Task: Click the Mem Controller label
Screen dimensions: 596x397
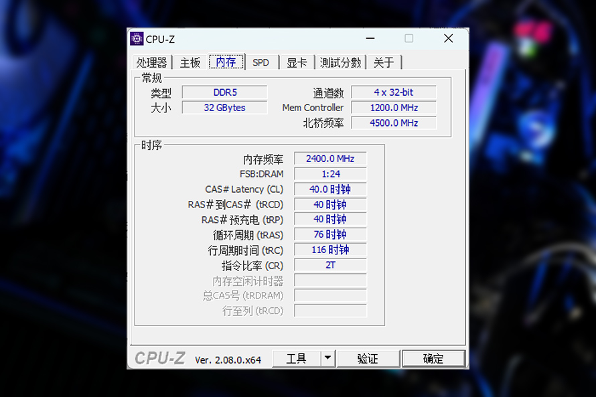Action: click(x=313, y=108)
